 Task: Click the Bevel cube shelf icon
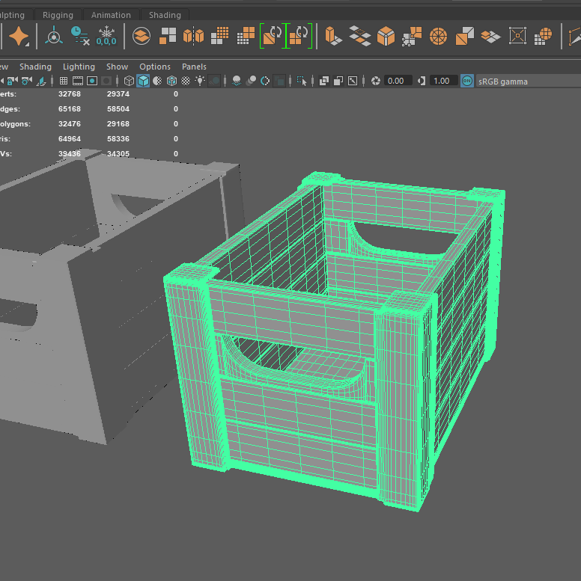click(386, 35)
